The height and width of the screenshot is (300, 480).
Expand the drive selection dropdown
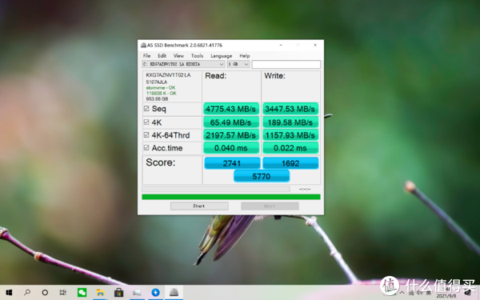pyautogui.click(x=183, y=64)
